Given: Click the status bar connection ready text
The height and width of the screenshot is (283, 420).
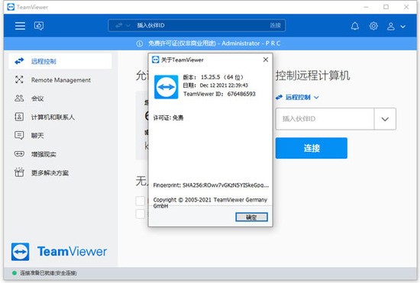Looking at the screenshot, I should 48,273.
